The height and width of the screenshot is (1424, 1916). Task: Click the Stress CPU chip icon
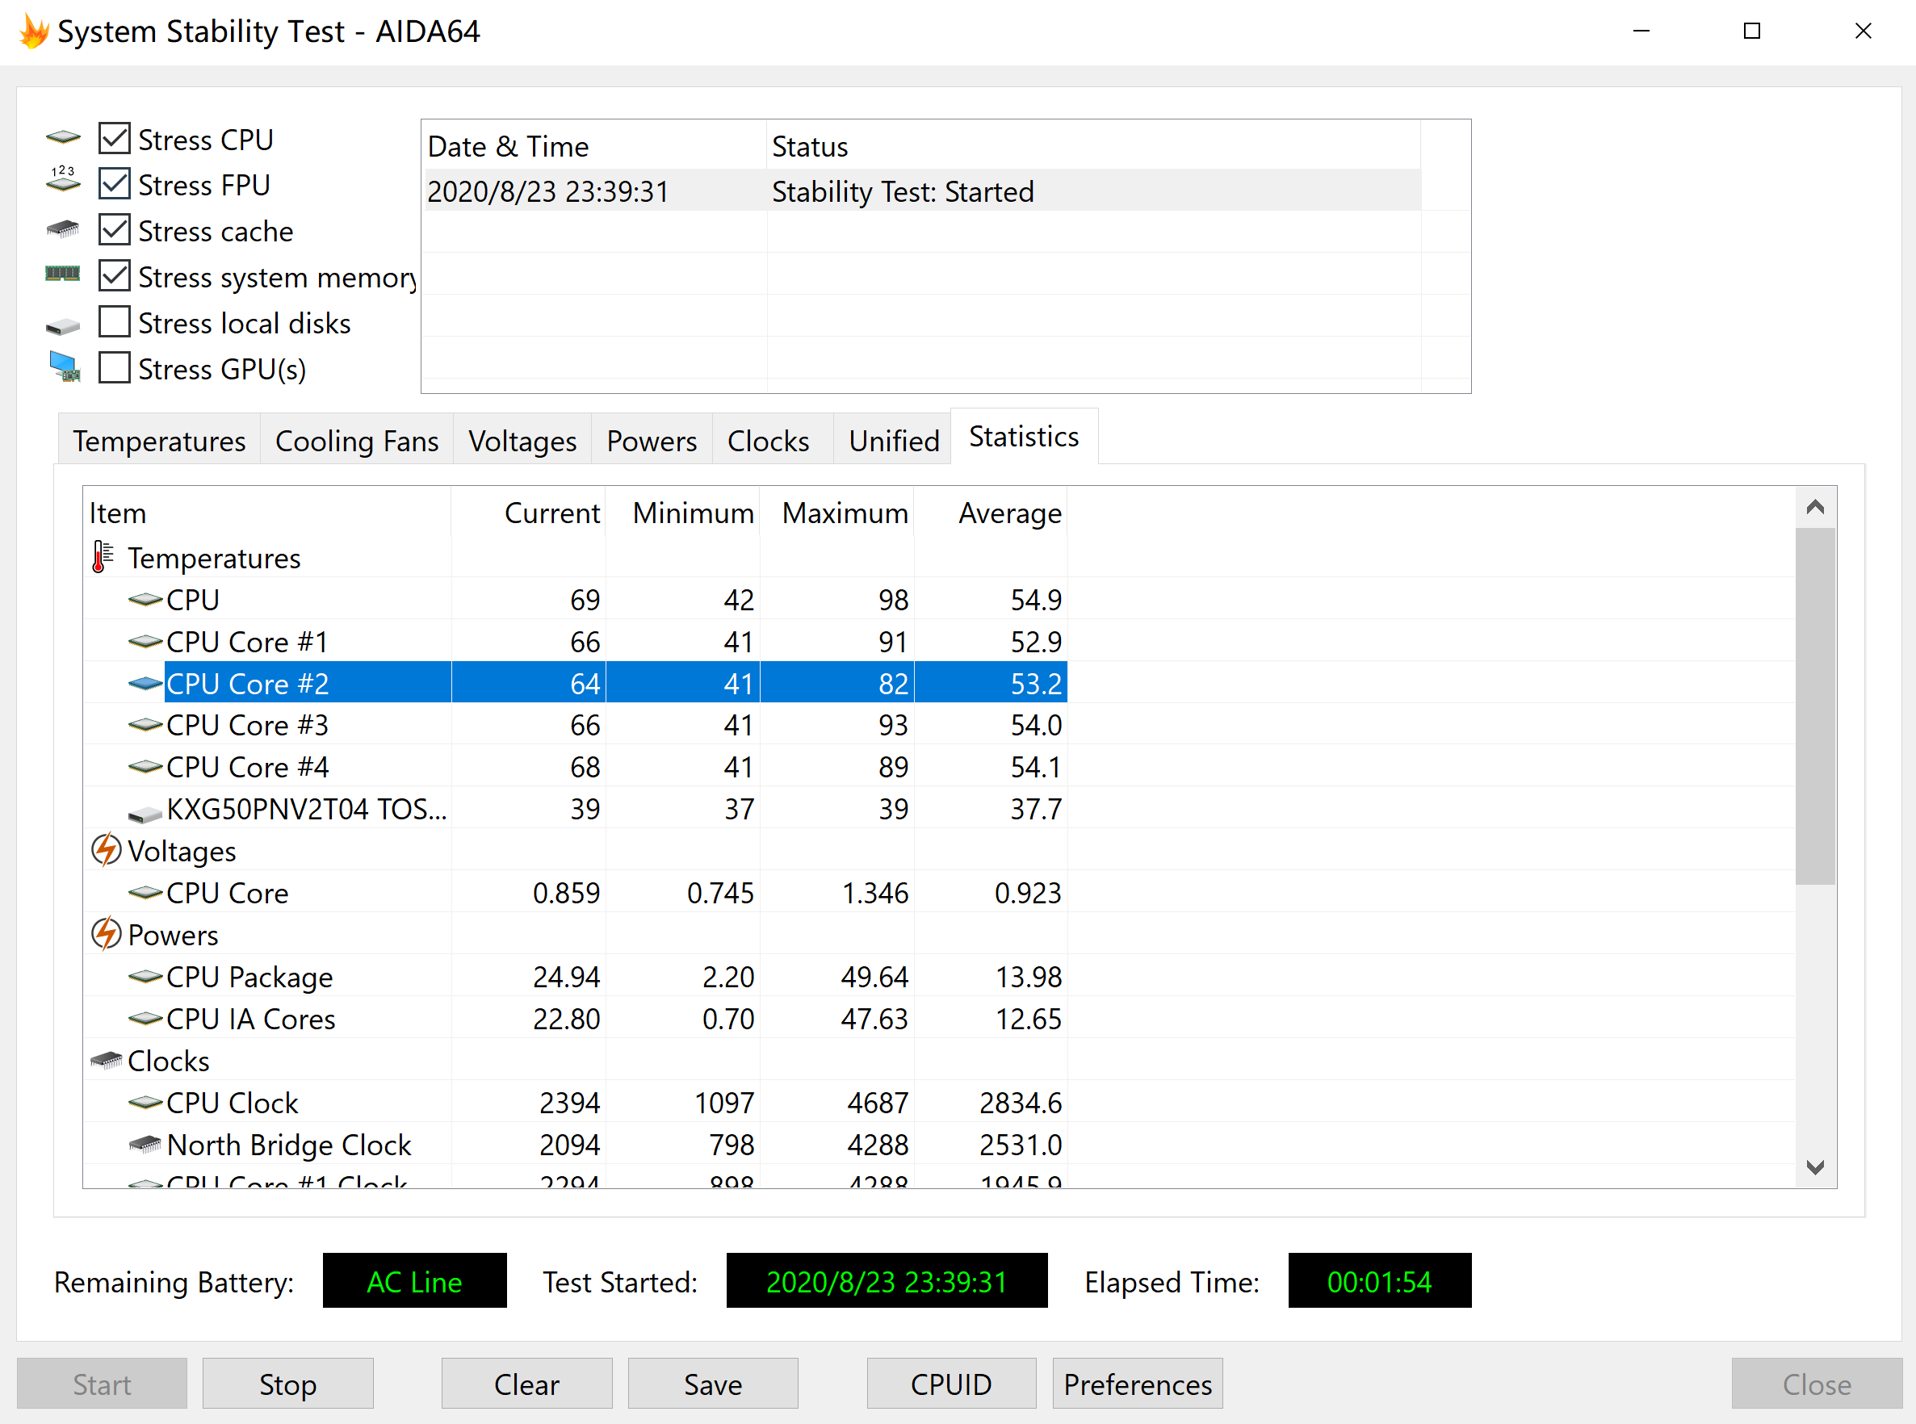(x=63, y=137)
